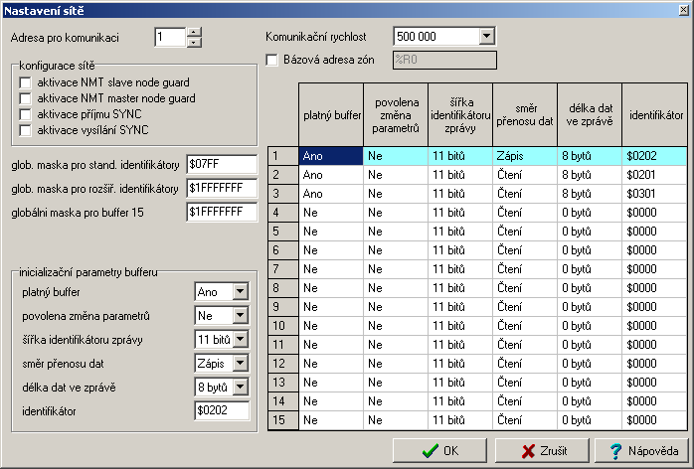Viewport: 694px width, 469px height.
Task: Click glob. maska pro stand. identifikátory field
Action: pyautogui.click(x=222, y=165)
